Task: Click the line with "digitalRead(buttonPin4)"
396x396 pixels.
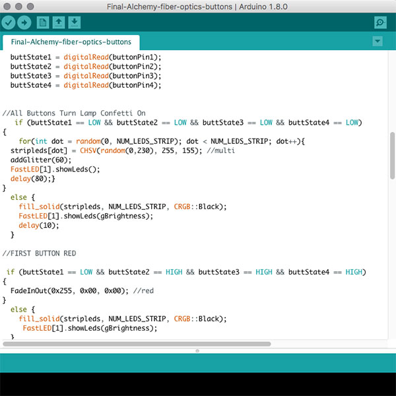Action: (x=86, y=85)
